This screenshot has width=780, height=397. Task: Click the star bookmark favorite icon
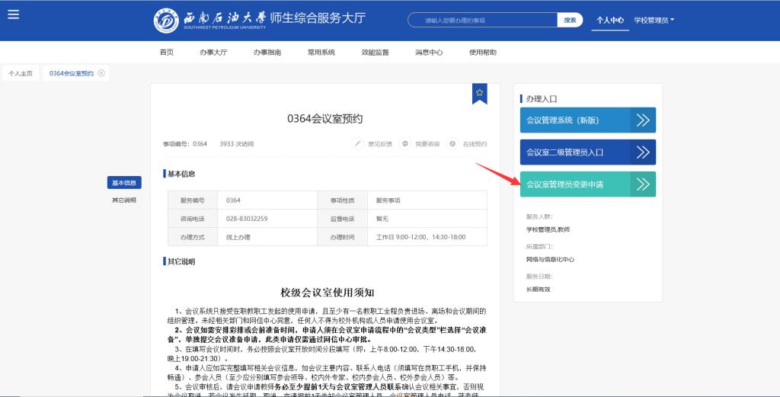coord(479,92)
